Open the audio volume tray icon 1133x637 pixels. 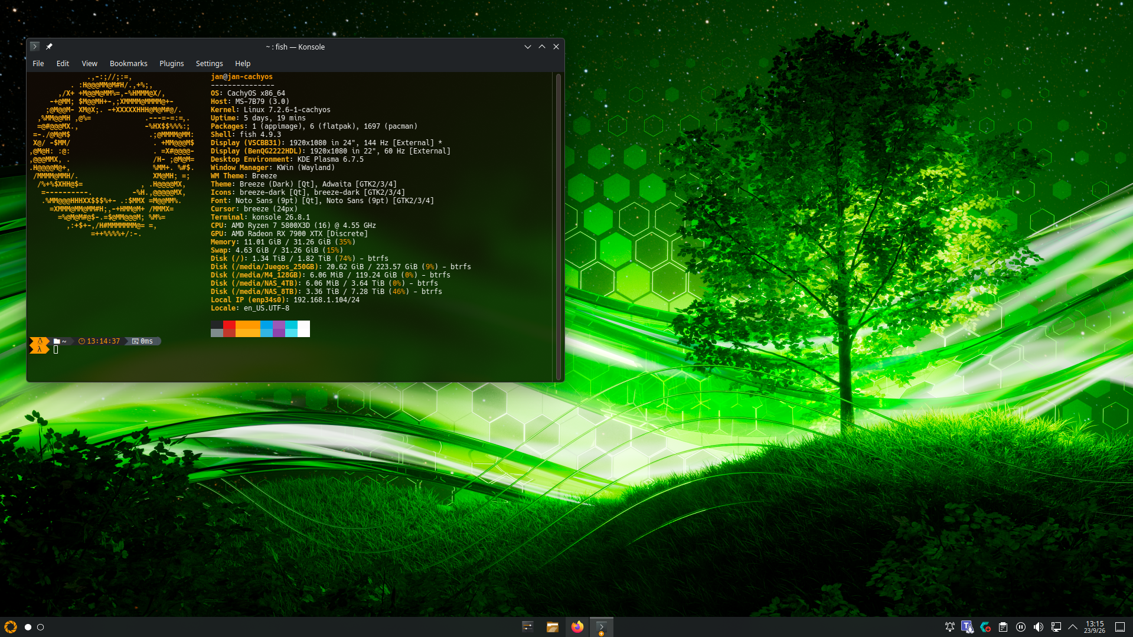(x=1039, y=627)
